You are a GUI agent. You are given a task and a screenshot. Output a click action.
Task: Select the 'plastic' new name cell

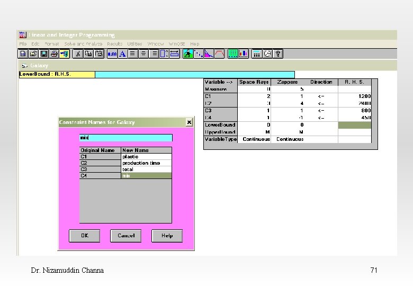[146, 157]
